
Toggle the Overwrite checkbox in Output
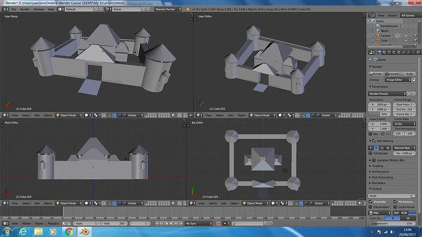pos(371,202)
